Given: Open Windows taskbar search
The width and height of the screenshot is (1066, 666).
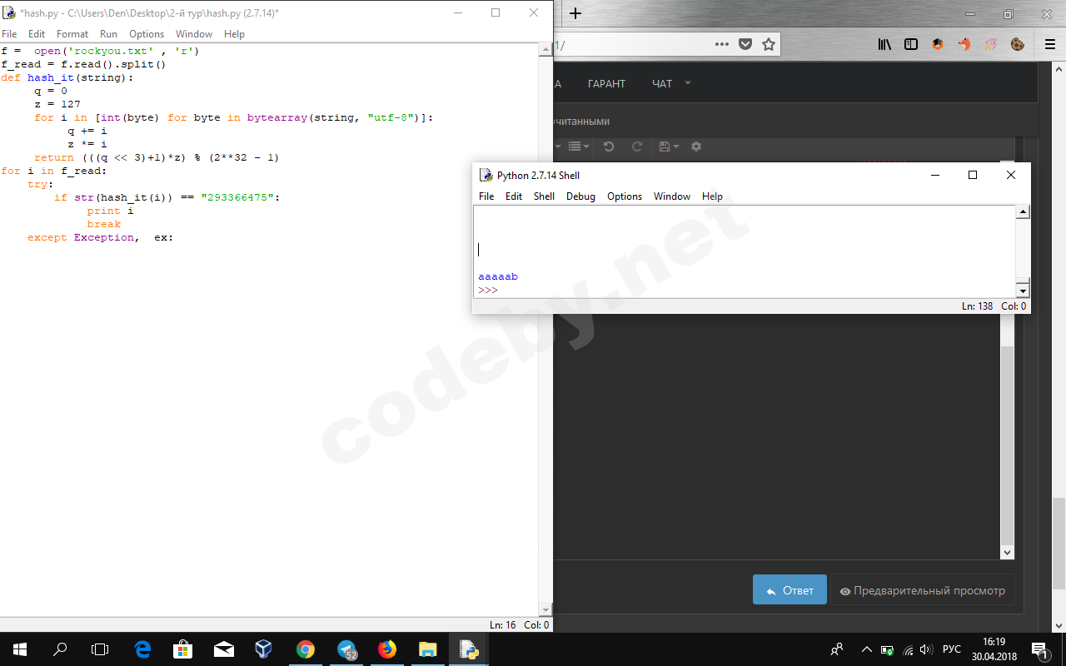Looking at the screenshot, I should (60, 649).
